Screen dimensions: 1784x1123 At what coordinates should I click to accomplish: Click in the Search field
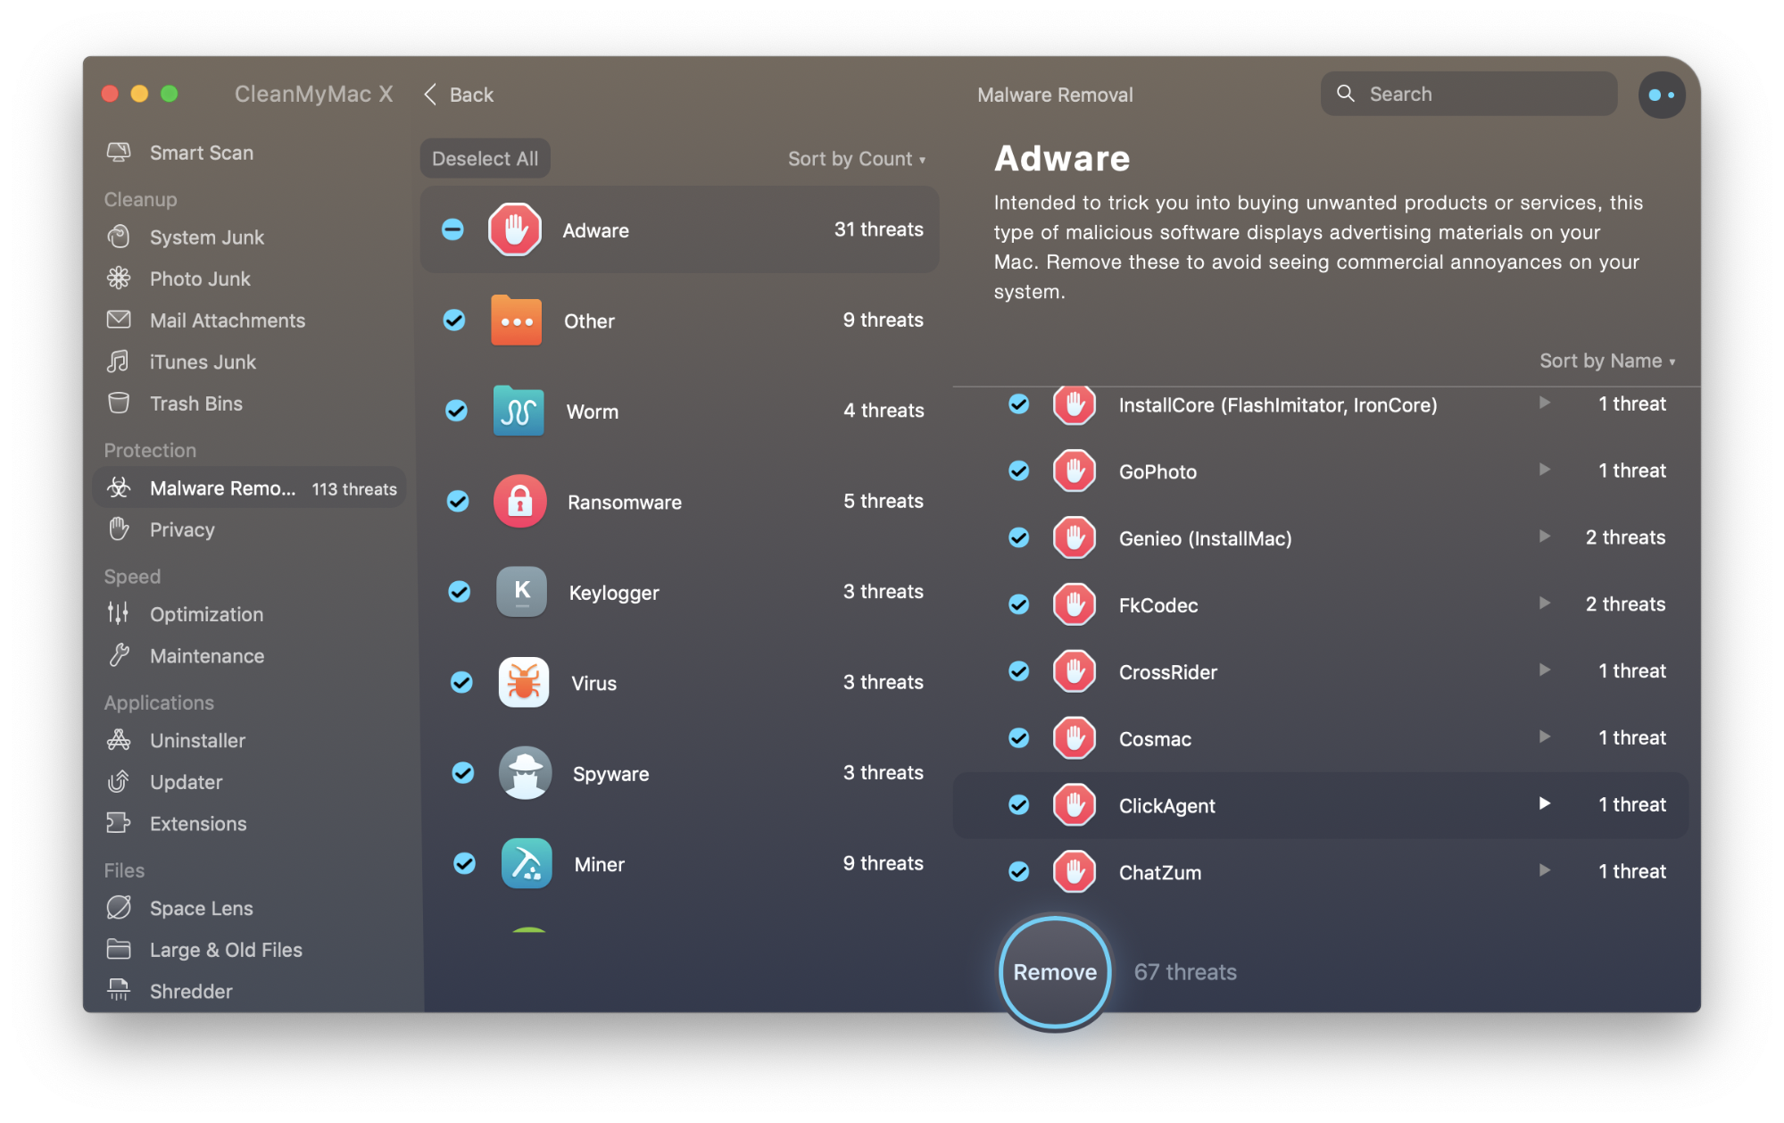coord(1468,94)
